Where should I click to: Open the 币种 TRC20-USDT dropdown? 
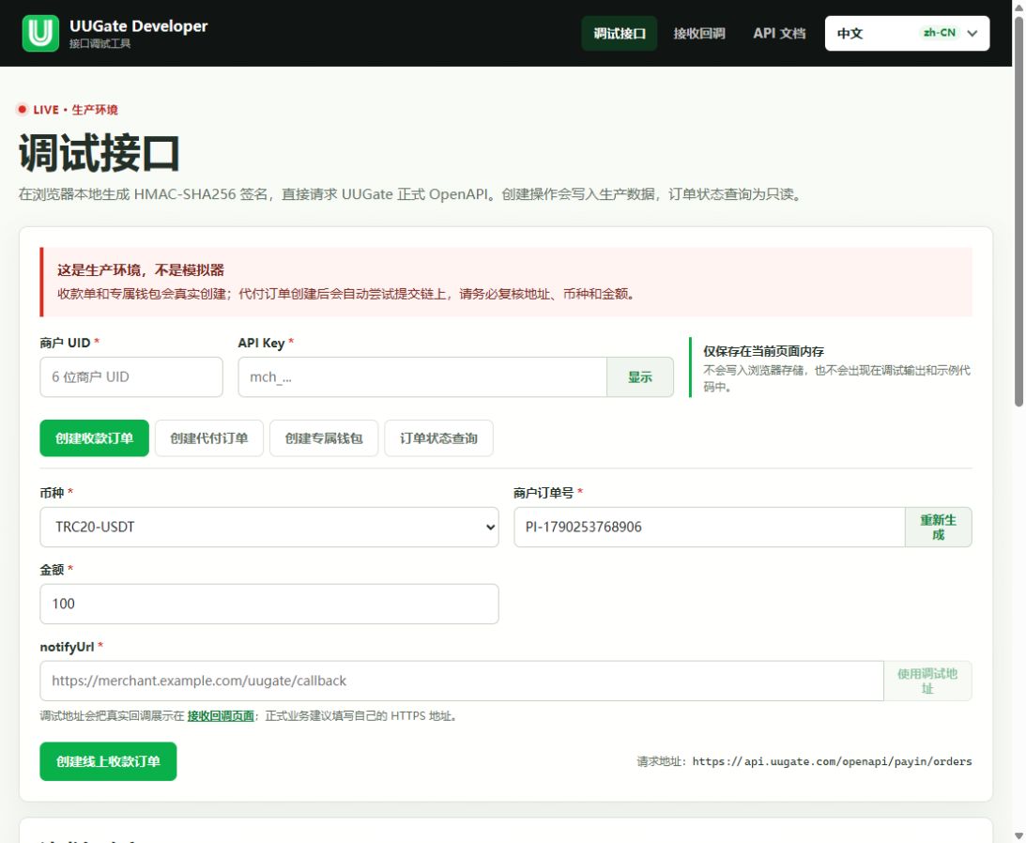click(269, 527)
